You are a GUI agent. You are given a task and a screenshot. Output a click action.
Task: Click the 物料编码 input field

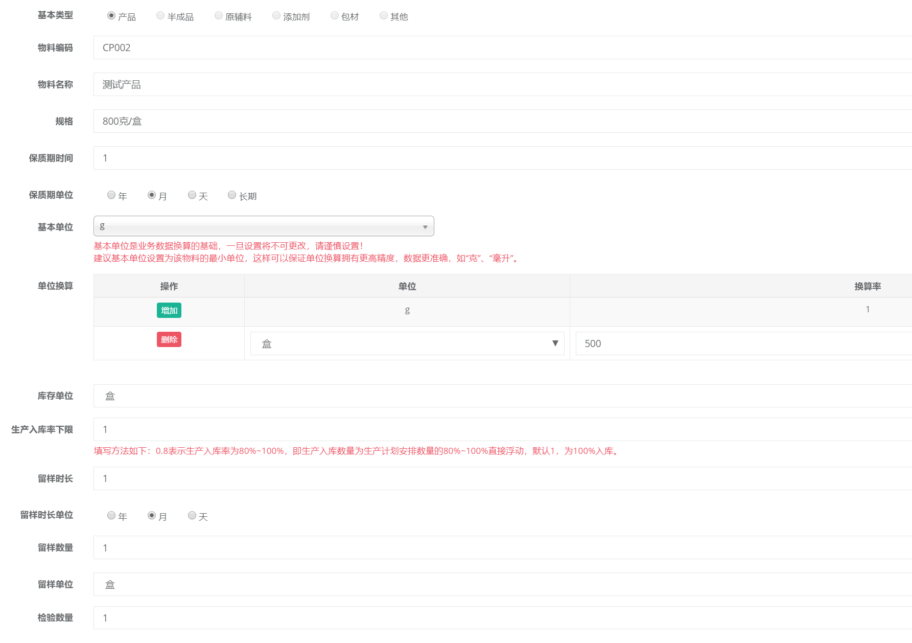click(x=501, y=48)
